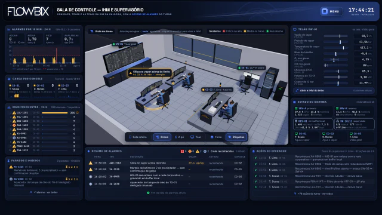Expand +76 ações do turno - ver todas

tap(313, 193)
